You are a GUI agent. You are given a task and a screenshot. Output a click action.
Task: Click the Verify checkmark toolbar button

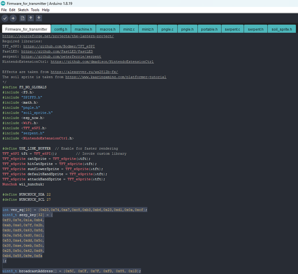[x=5, y=18]
